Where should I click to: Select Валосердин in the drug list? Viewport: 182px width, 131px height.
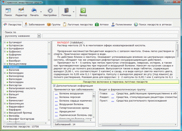[x=16, y=82]
